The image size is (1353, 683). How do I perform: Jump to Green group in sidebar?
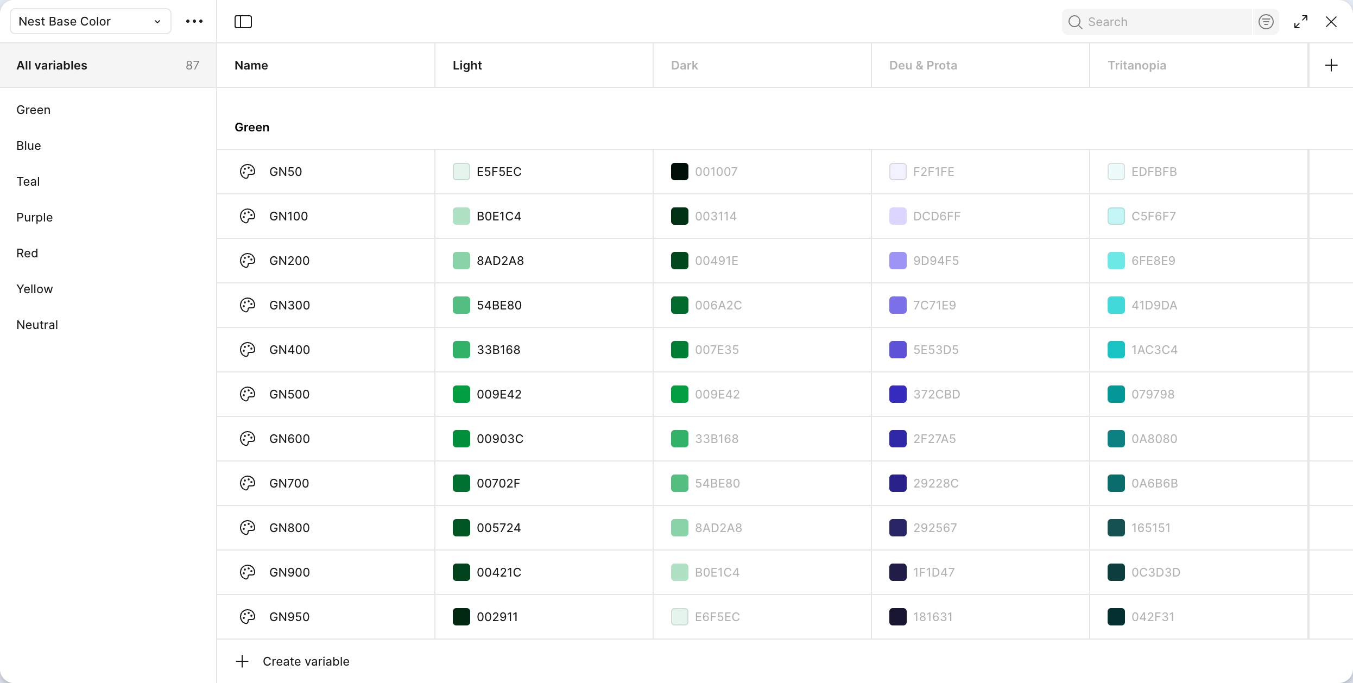pos(34,110)
